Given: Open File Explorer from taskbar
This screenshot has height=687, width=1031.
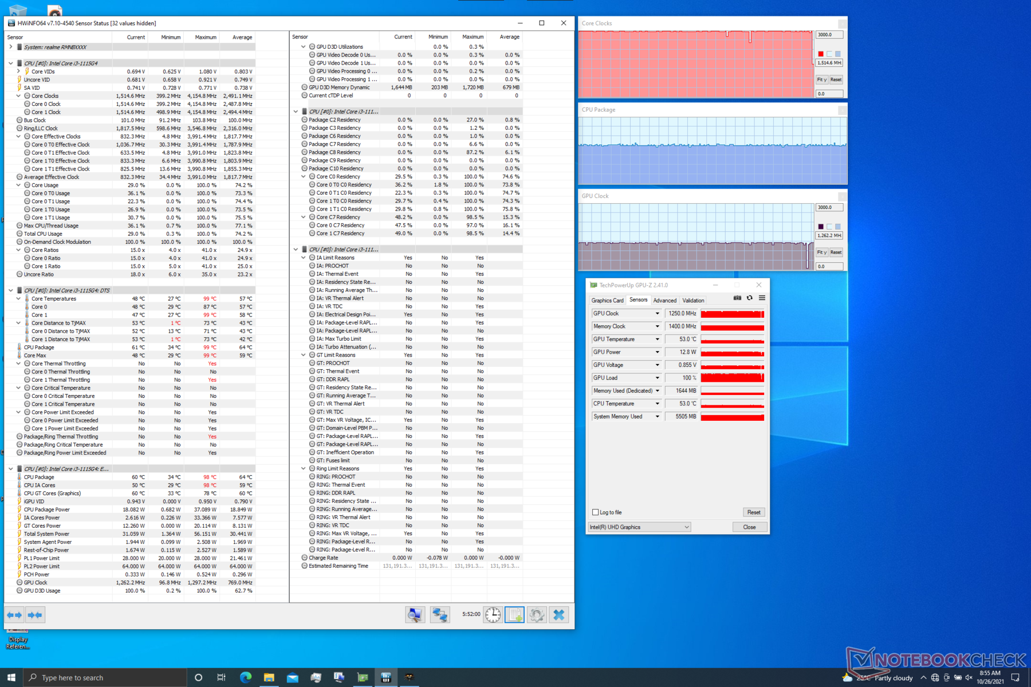Looking at the screenshot, I should (269, 677).
